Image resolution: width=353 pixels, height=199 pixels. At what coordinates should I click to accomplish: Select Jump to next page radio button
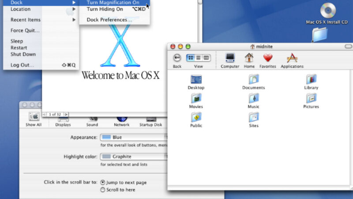click(x=103, y=182)
